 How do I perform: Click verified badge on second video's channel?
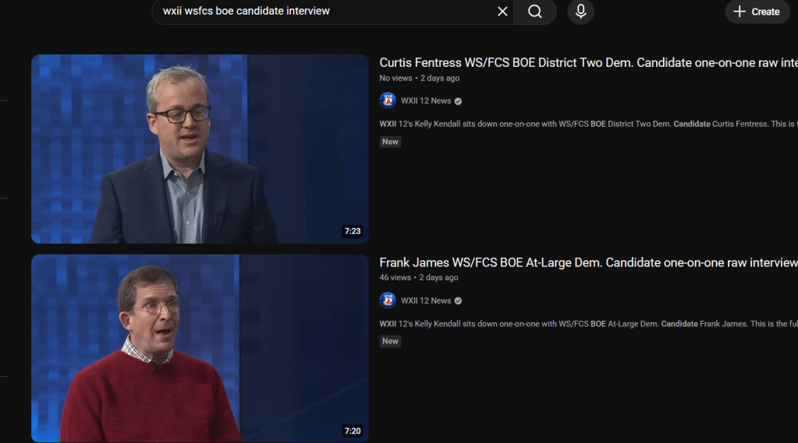coord(458,301)
